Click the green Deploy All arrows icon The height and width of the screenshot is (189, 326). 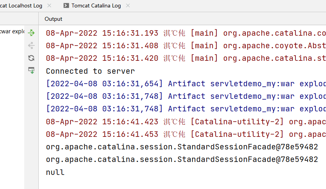(x=31, y=33)
